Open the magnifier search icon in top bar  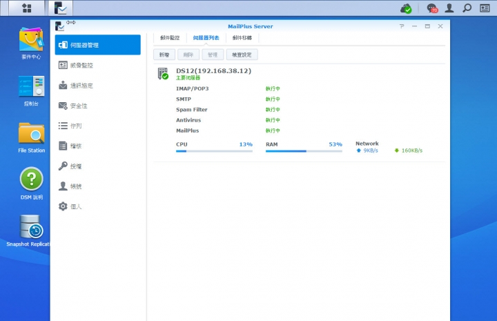pos(467,8)
